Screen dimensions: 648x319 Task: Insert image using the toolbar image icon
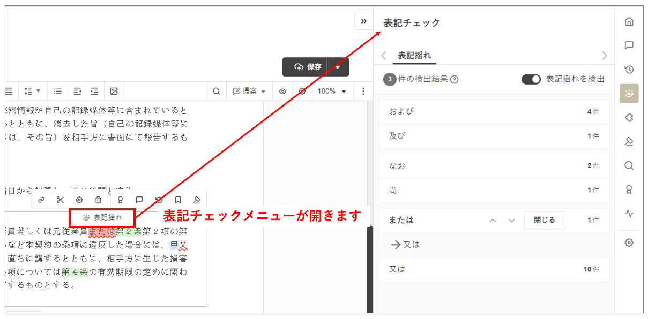pyautogui.click(x=114, y=91)
